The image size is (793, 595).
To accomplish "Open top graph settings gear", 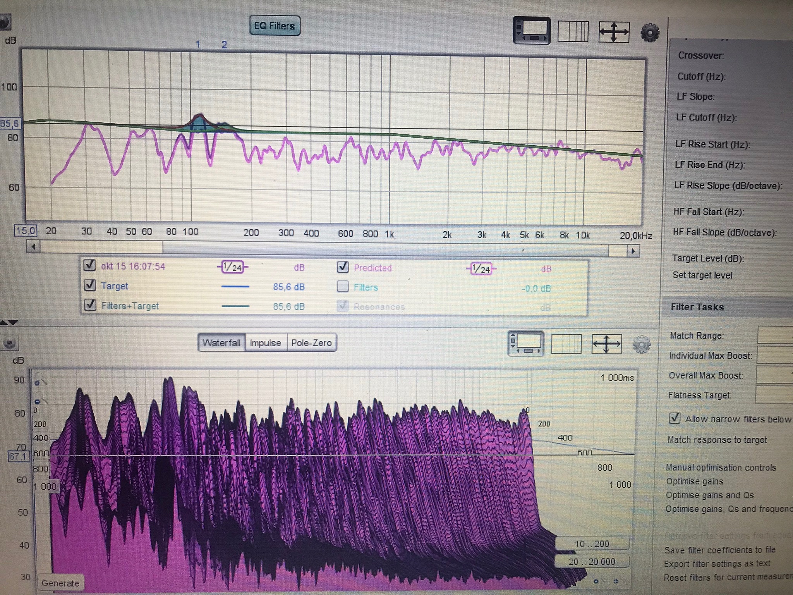I will [x=650, y=32].
